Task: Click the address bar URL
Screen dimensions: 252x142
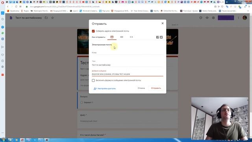Action: (65, 7)
